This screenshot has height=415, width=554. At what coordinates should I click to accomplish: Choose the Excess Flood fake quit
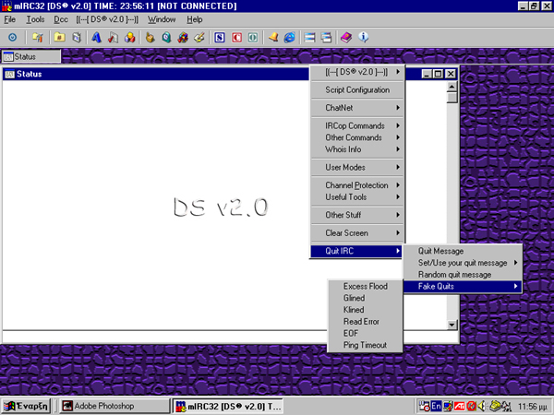(x=366, y=286)
